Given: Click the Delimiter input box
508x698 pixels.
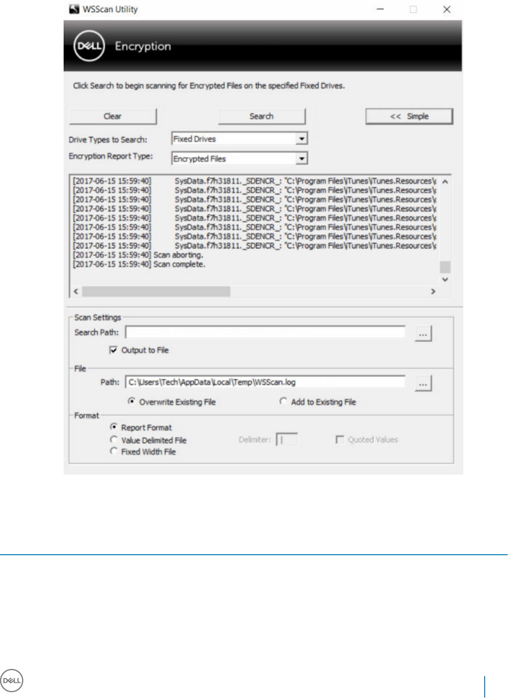Looking at the screenshot, I should 287,440.
